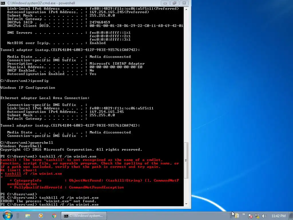Screen dimensions: 293x220
Task: Click the last 'taskkill /f /im winint.exe' prompt
Action: point(50,205)
